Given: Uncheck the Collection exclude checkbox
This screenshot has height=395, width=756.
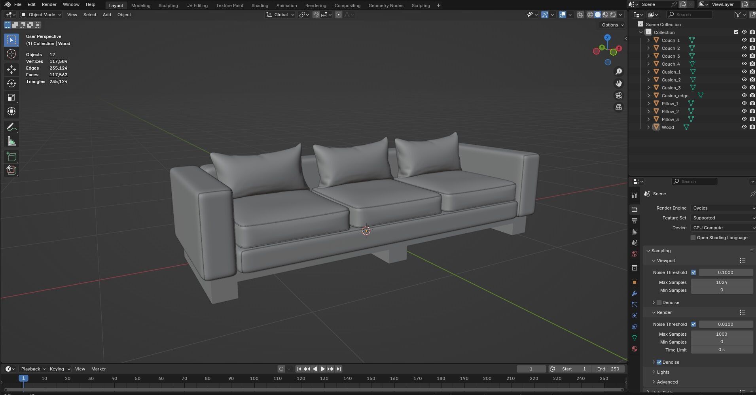Looking at the screenshot, I should [x=736, y=32].
